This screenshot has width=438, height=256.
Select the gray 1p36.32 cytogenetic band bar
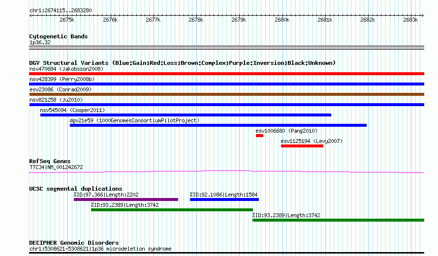coord(226,48)
